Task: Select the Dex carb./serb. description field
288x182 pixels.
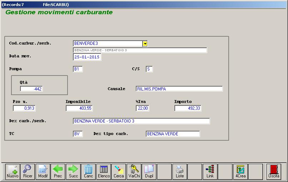Action: (x=141, y=121)
